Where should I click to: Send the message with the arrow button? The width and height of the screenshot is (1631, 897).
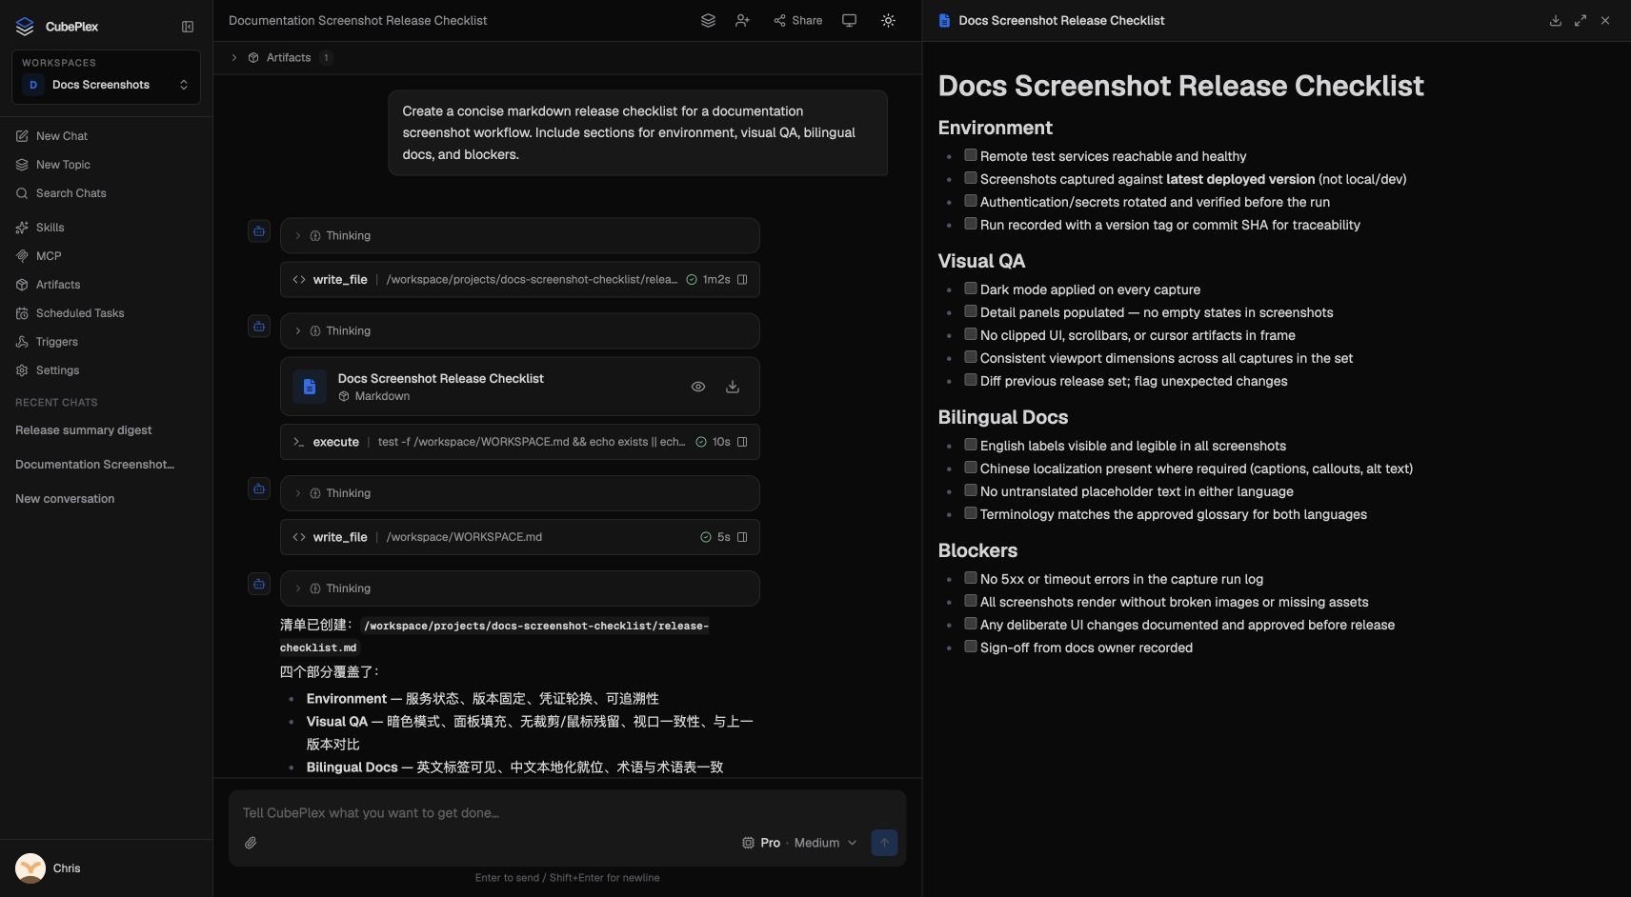click(884, 843)
